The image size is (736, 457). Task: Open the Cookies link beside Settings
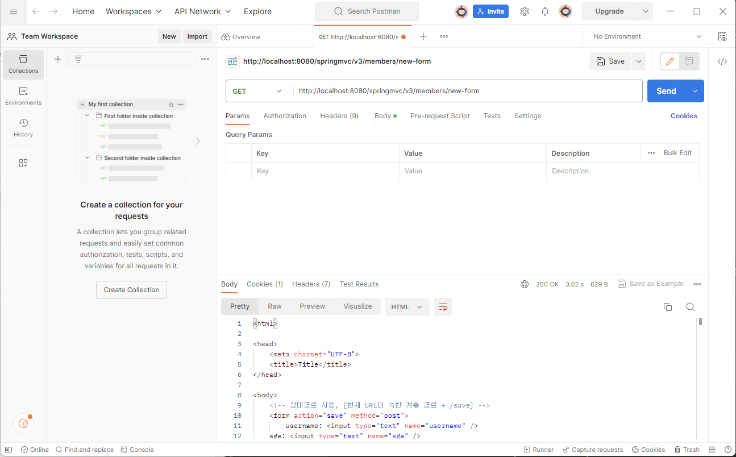click(684, 116)
